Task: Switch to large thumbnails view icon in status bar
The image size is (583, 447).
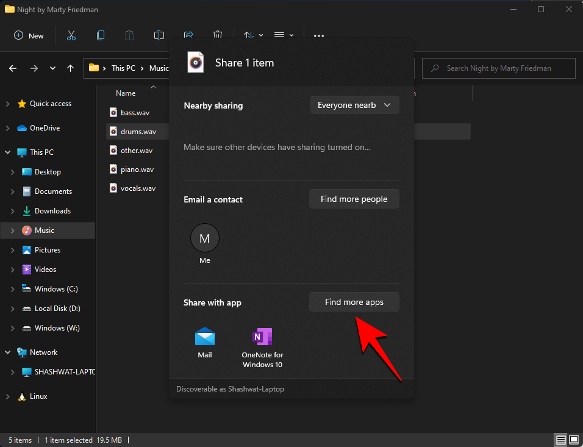Action: click(x=574, y=440)
